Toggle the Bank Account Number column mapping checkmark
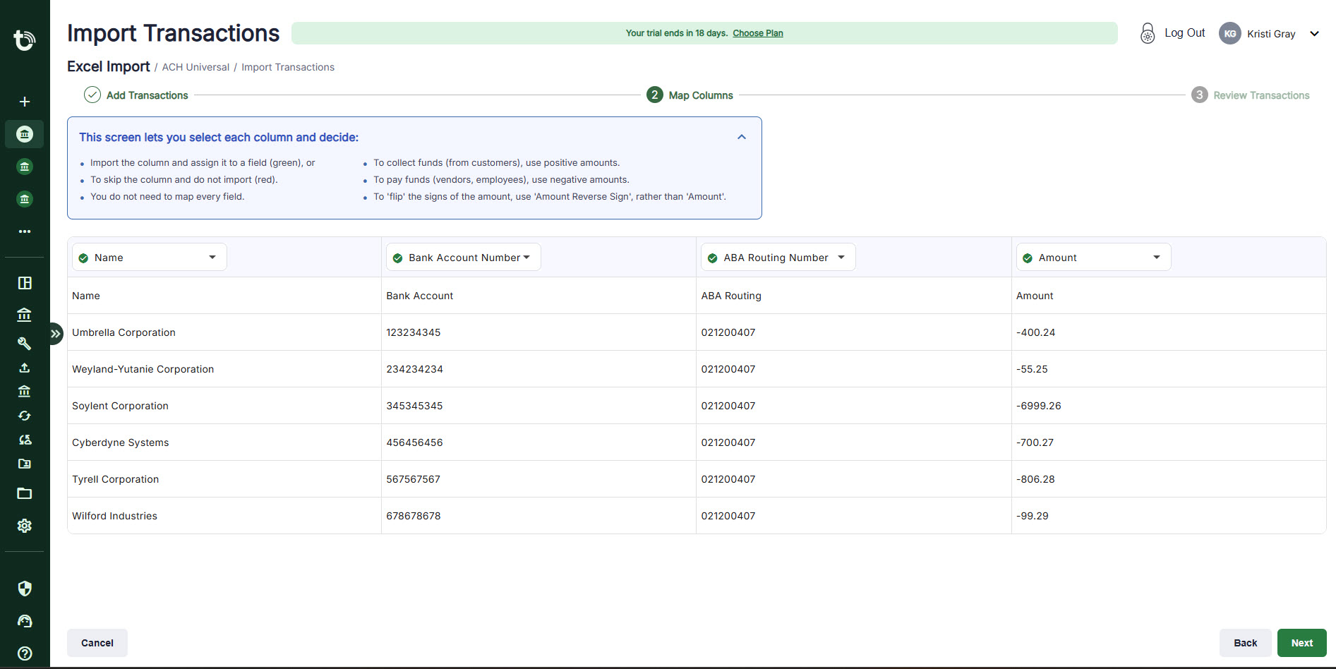 [398, 257]
